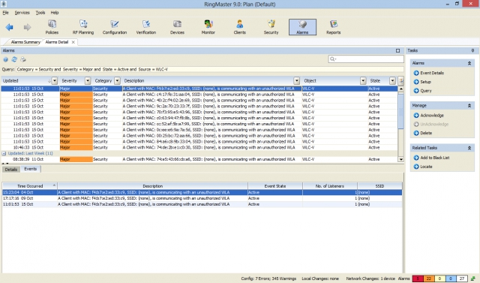Click the column chooser icon after State
The width and height of the screenshot is (480, 283).
pyautogui.click(x=401, y=81)
